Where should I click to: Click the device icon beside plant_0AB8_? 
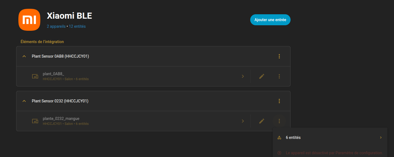35,76
